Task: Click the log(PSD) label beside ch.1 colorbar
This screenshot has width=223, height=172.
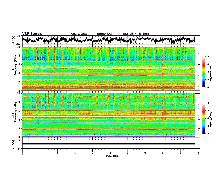Action: 211,73
